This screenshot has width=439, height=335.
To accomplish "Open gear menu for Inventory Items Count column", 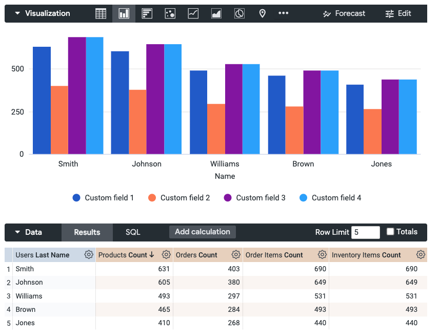I will tap(421, 254).
